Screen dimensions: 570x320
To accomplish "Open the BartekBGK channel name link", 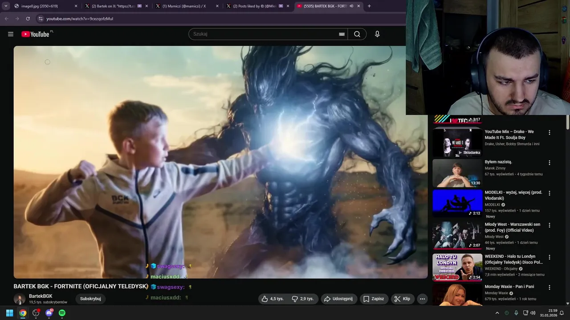I will 41,296.
